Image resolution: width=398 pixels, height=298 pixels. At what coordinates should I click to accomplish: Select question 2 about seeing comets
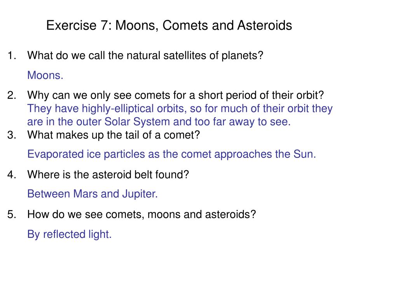pyautogui.click(x=175, y=95)
